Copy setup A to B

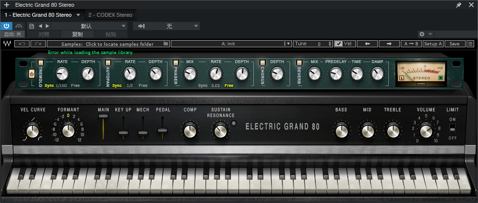[411, 43]
